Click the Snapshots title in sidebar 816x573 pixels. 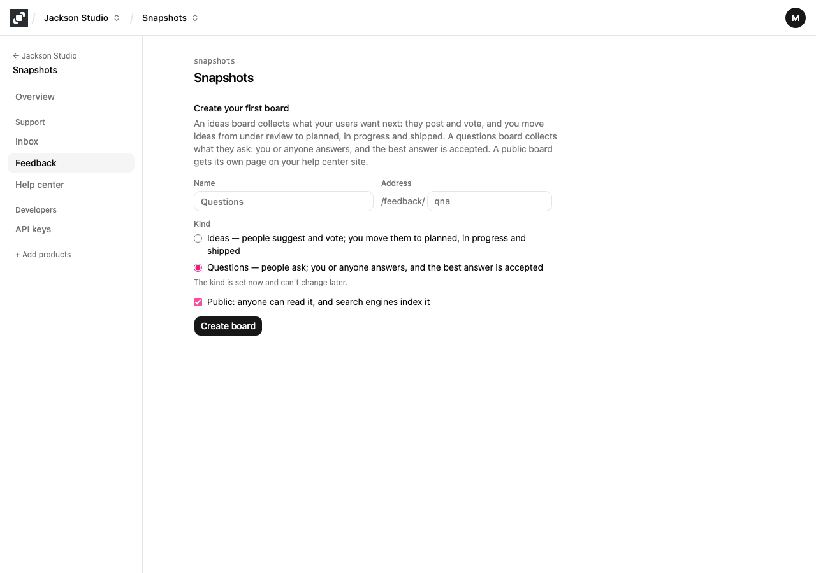pyautogui.click(x=35, y=70)
